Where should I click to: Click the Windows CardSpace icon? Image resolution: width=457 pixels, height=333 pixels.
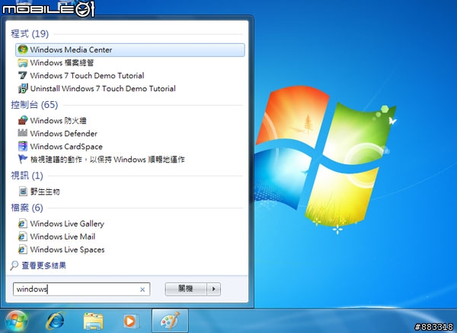23,146
